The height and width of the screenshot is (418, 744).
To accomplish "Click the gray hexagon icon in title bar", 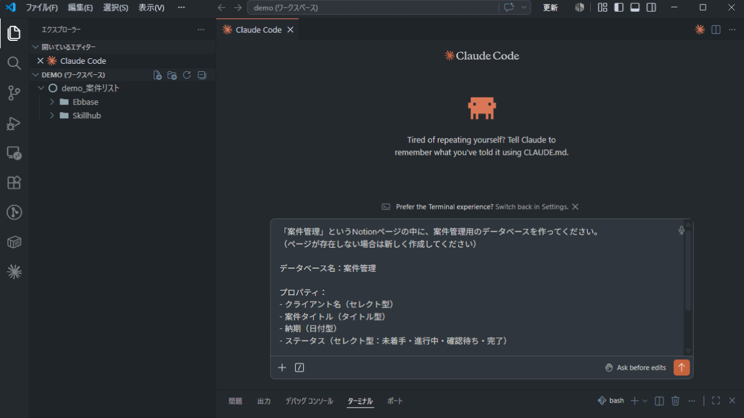I will [x=580, y=7].
